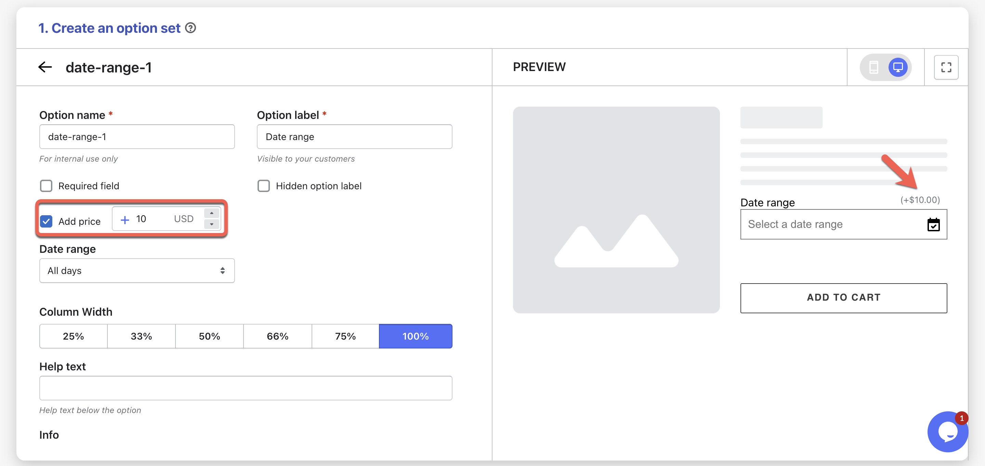Decrease price with the down stepper arrow
Screen dimensions: 985x466
pos(211,224)
